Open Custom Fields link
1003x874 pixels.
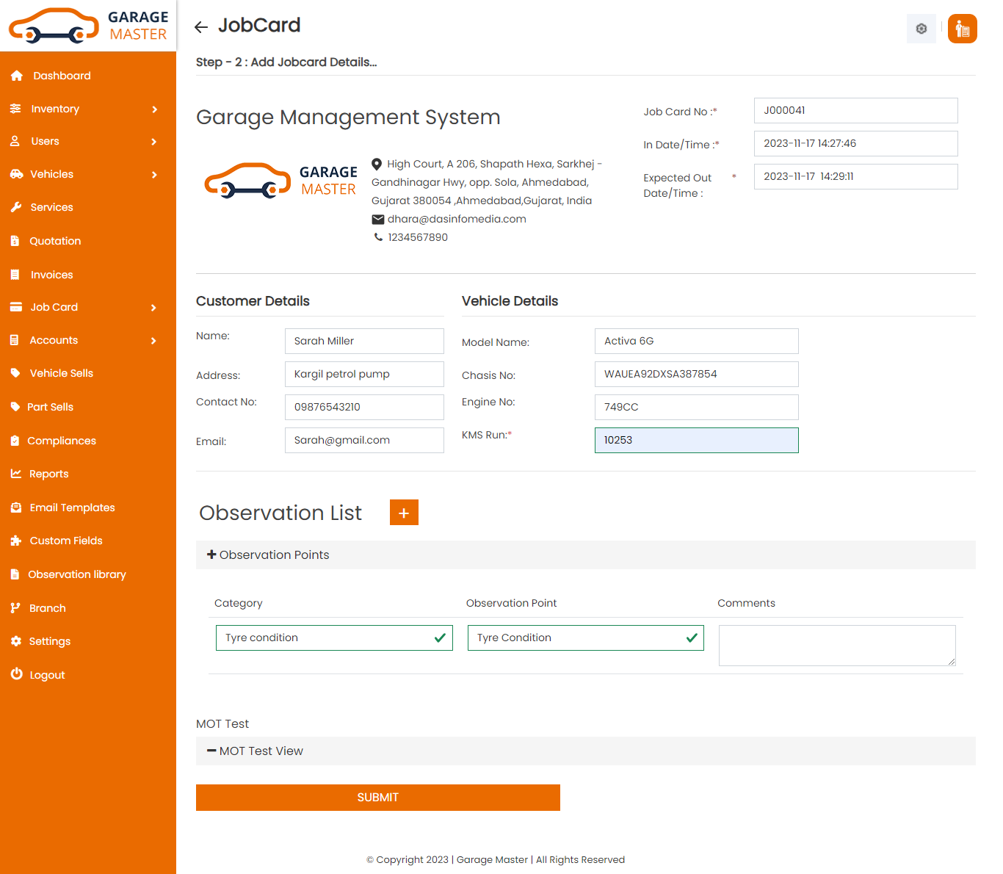click(66, 541)
